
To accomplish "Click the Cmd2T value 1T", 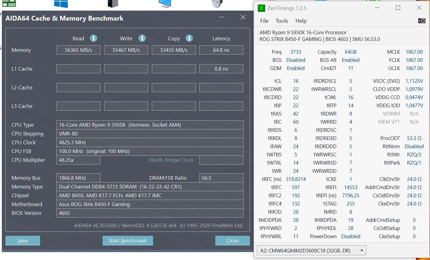I will click(x=351, y=68).
